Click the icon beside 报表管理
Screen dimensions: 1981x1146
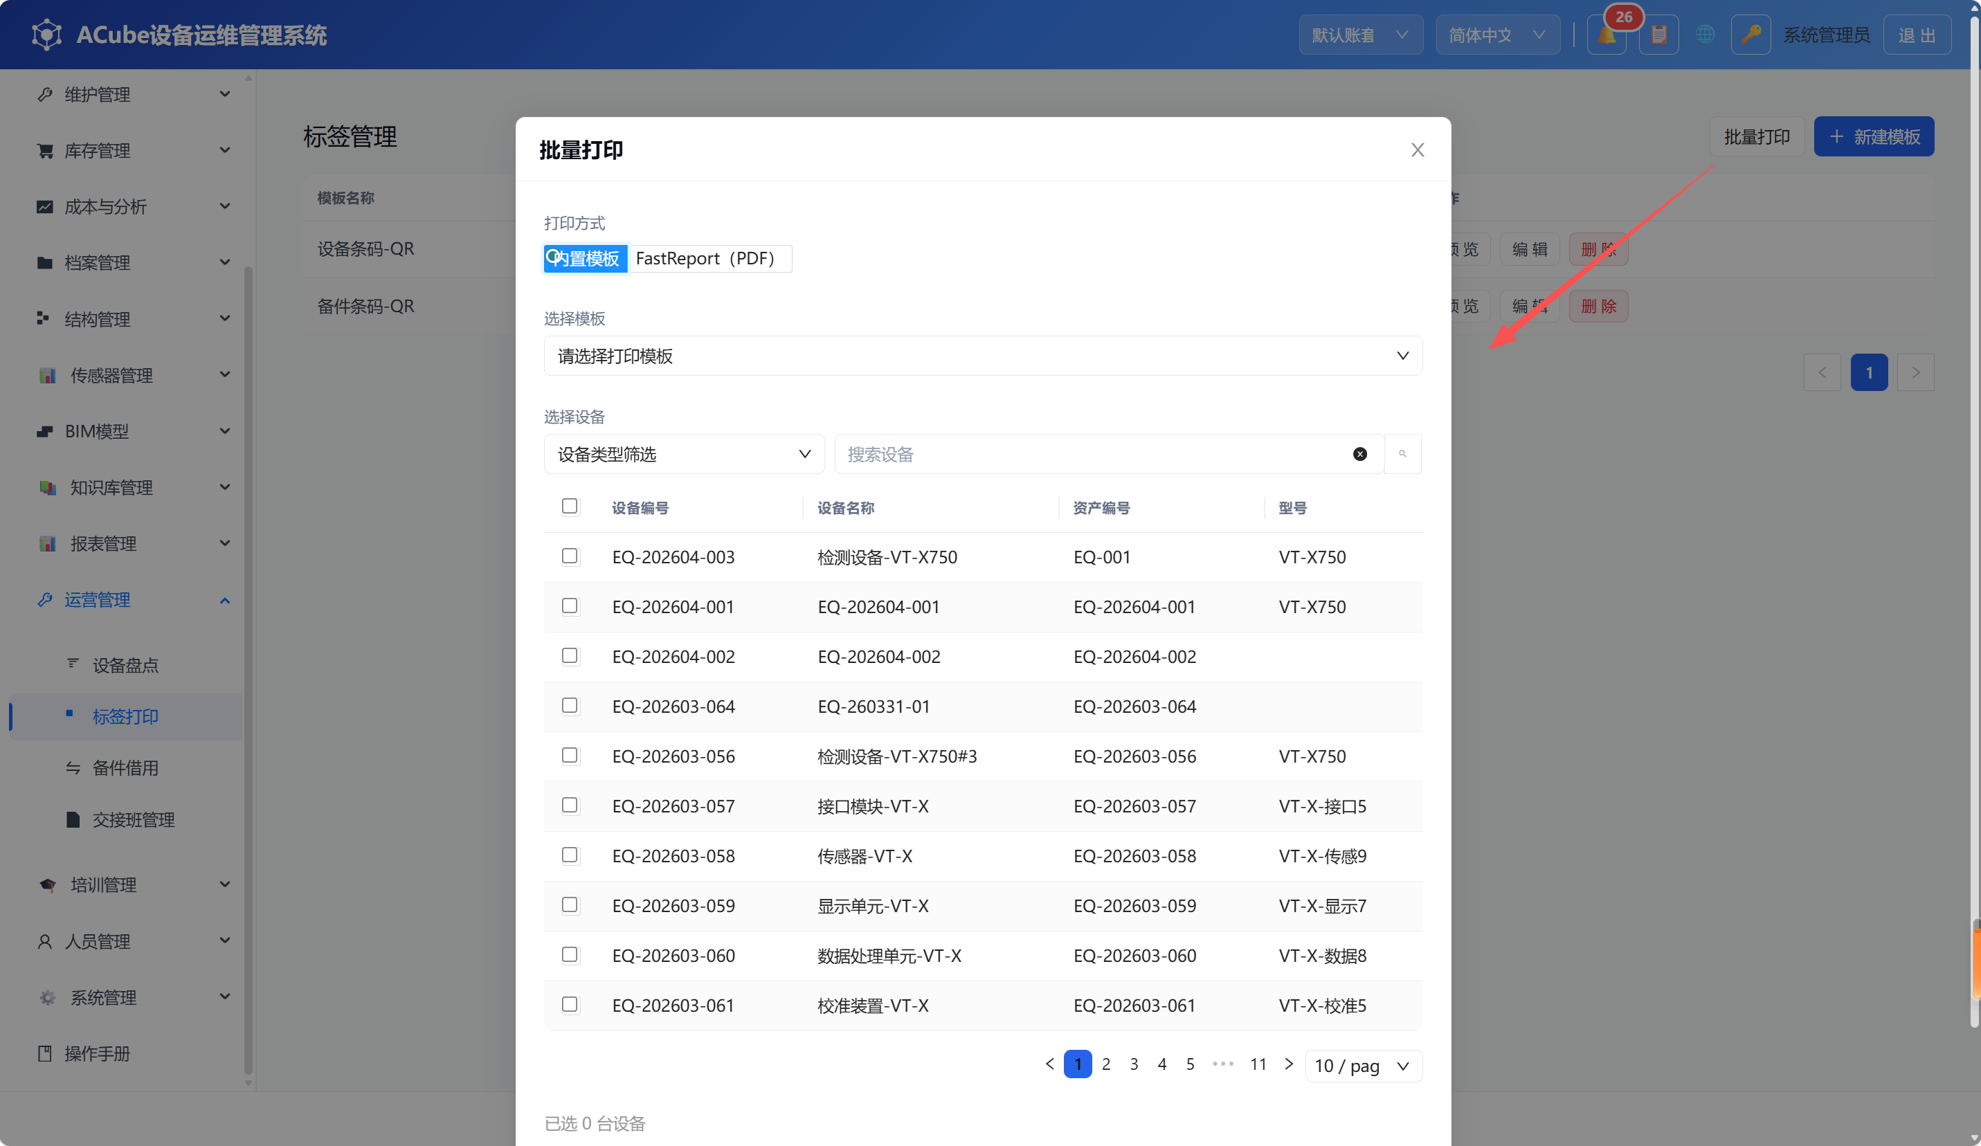click(x=47, y=543)
